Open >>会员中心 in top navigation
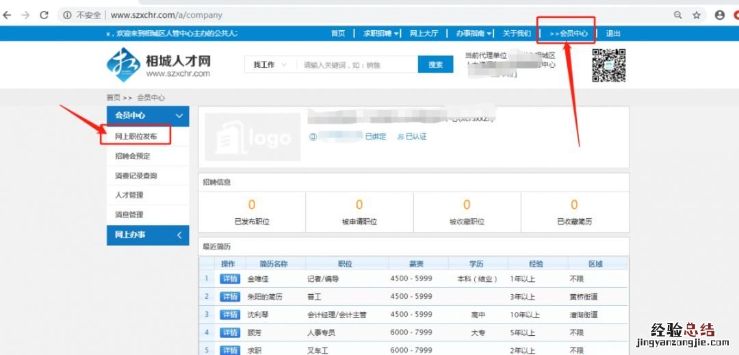Screen dimensions: 739x355 [x=568, y=34]
